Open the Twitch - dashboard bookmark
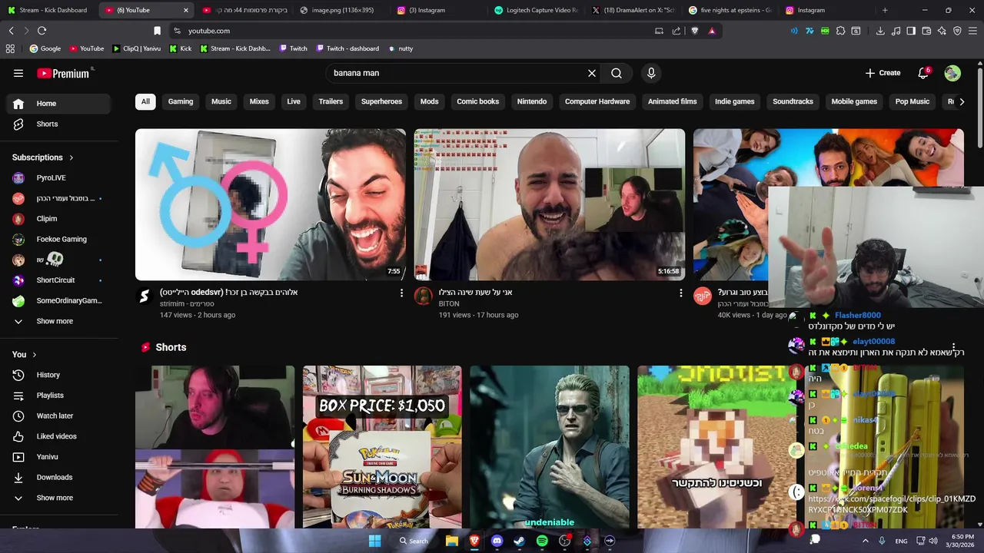The image size is (984, 553). pyautogui.click(x=346, y=48)
